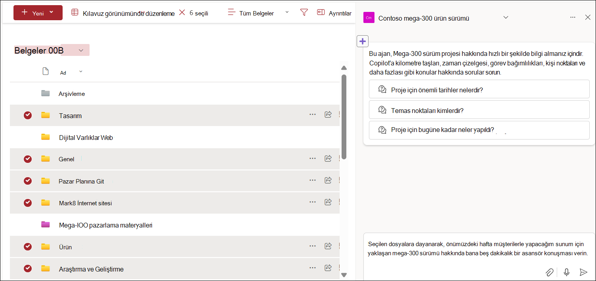596x281 pixels.
Task: Click the Contoso agent Cm avatar icon
Action: (369, 17)
